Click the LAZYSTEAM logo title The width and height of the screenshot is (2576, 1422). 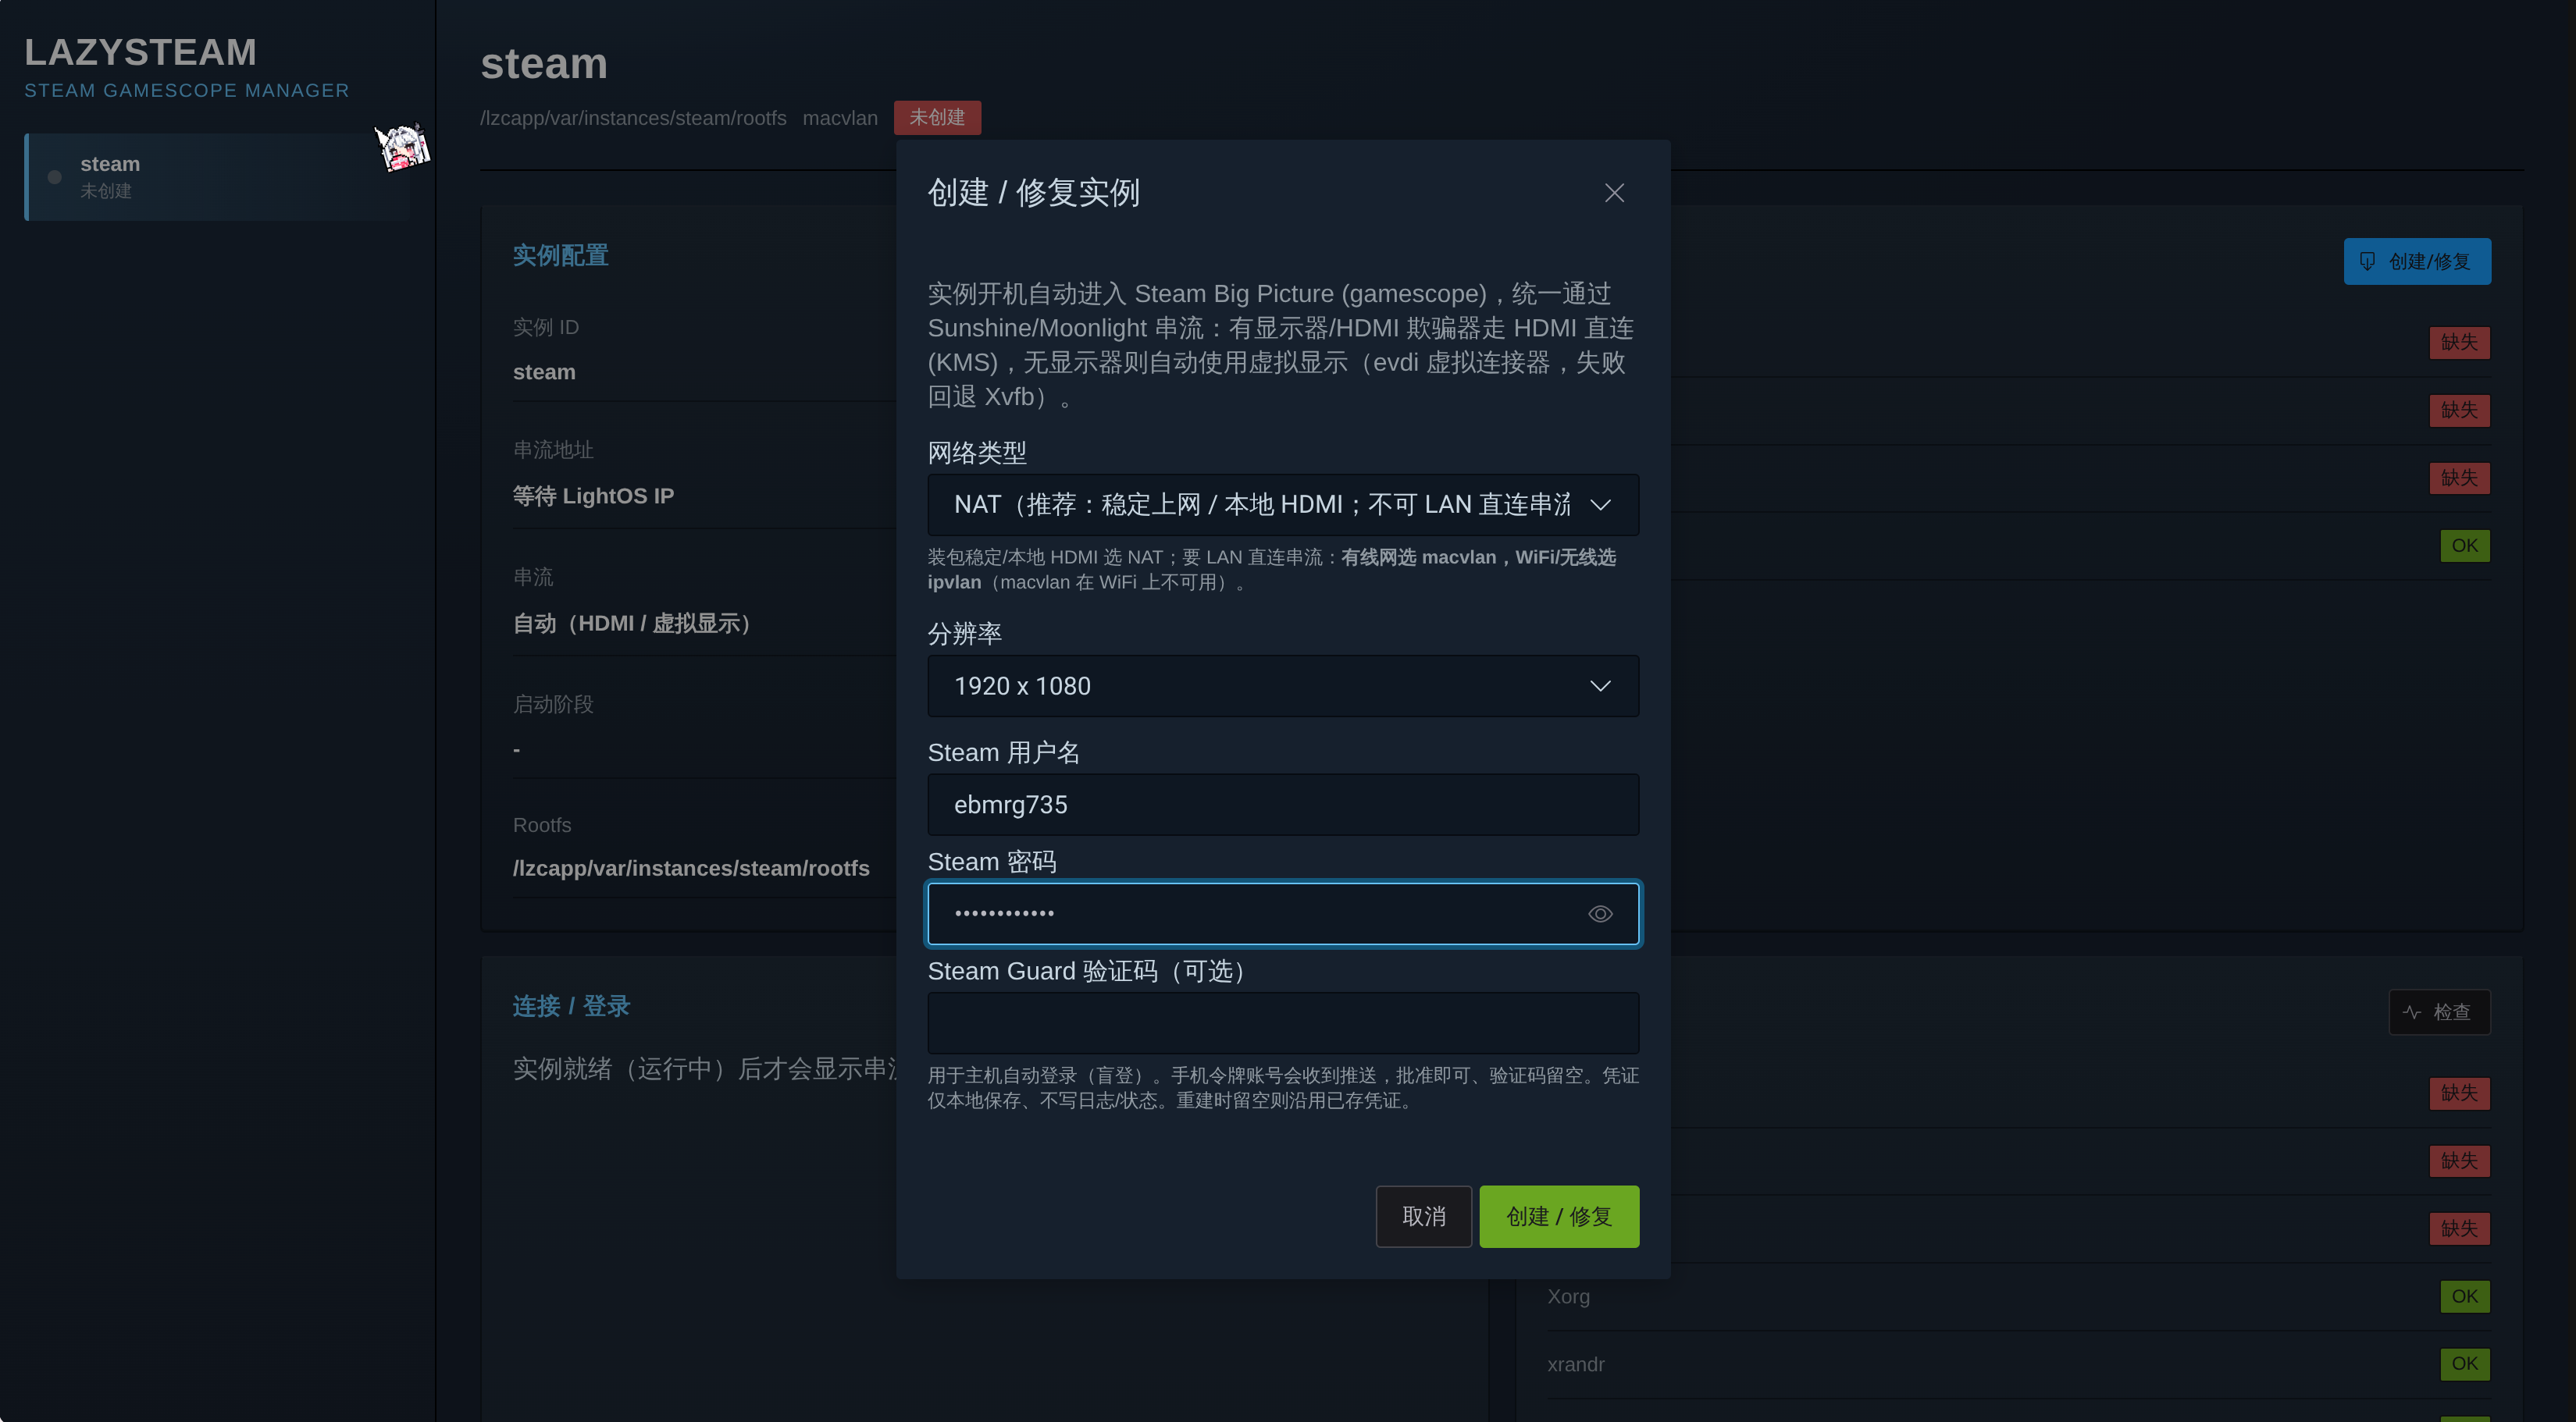(140, 52)
